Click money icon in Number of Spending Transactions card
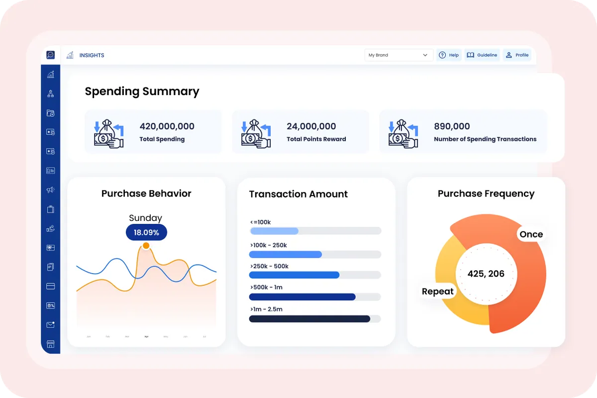The width and height of the screenshot is (597, 398). click(x=403, y=133)
